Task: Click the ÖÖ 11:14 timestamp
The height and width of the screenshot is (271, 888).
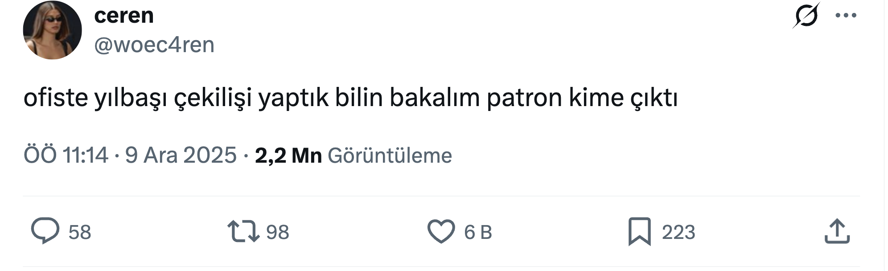Action: [66, 155]
